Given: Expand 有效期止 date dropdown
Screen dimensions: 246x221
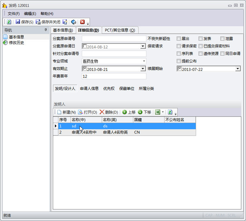Looking at the screenshot, I should pyautogui.click(x=143, y=69).
